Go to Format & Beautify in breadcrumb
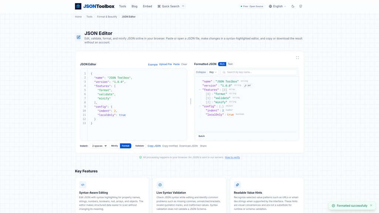The width and height of the screenshot is (379, 213). click(x=107, y=17)
